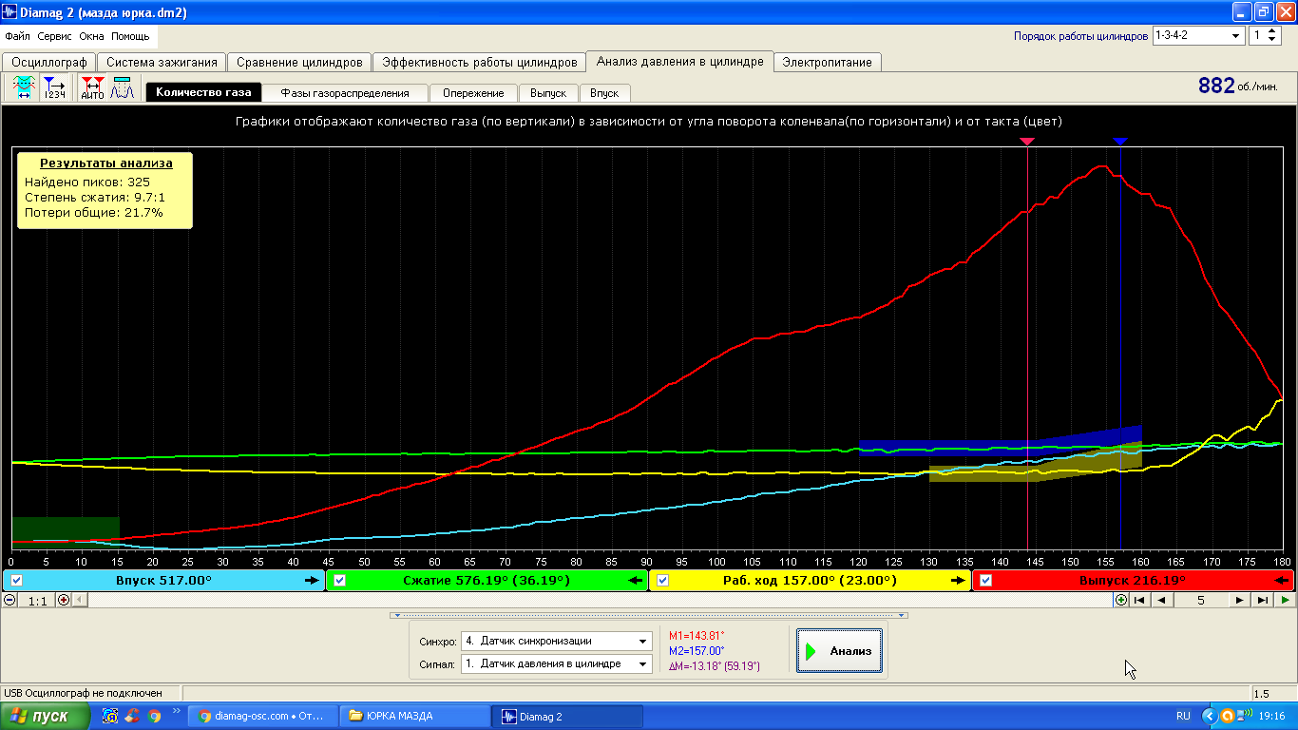This screenshot has width=1298, height=730.
Task: Click the 1:1 scale reset button
Action: point(37,600)
